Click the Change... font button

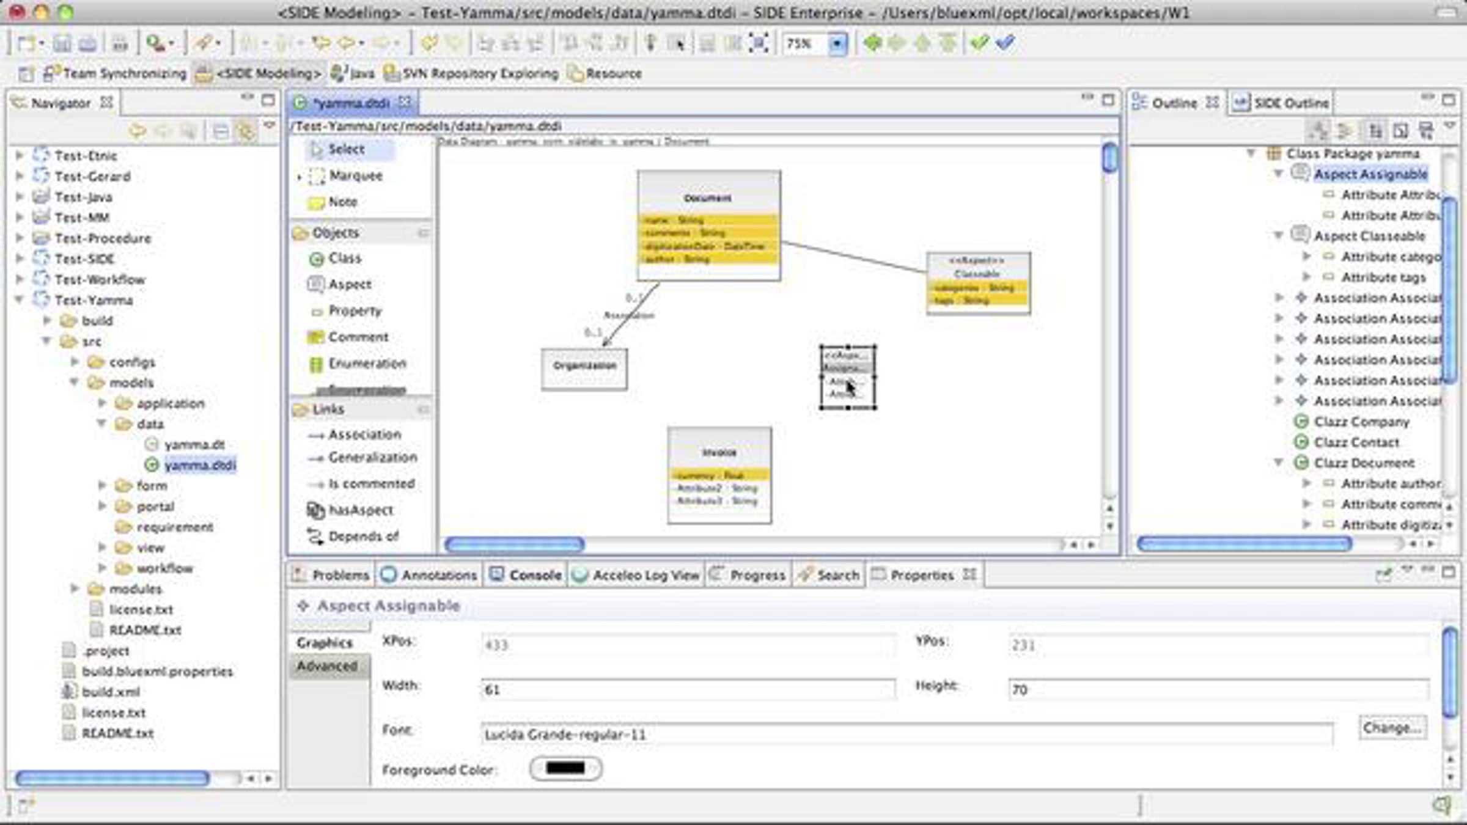click(x=1392, y=728)
